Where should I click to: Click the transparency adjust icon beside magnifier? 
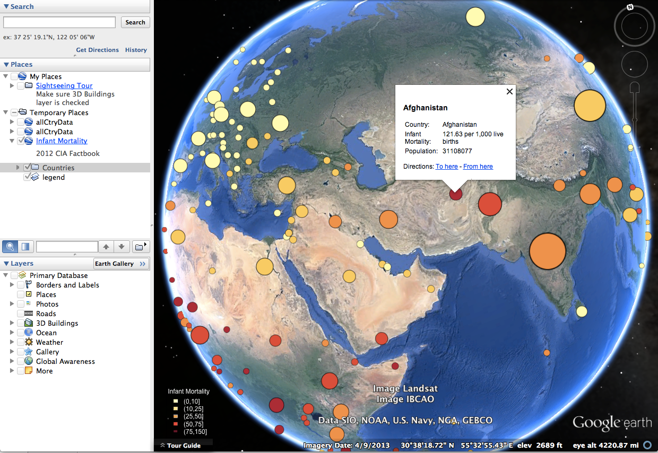(25, 247)
